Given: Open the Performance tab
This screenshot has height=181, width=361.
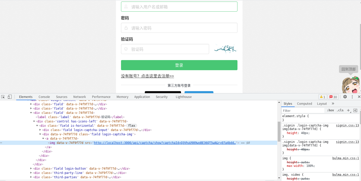Looking at the screenshot, I should 101,97.
